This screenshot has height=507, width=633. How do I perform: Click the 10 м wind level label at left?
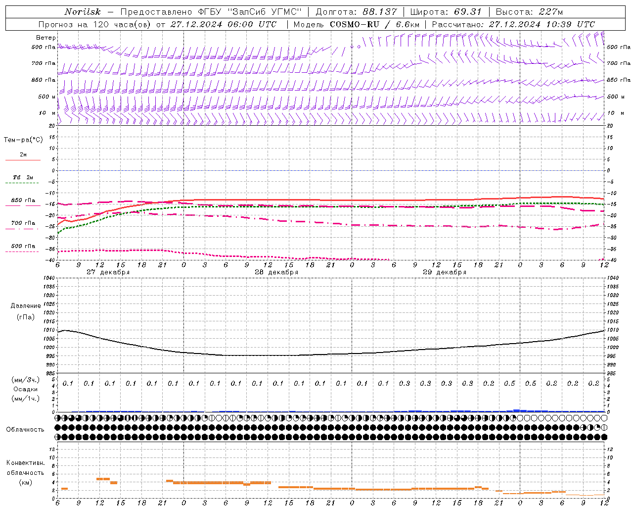click(x=48, y=113)
